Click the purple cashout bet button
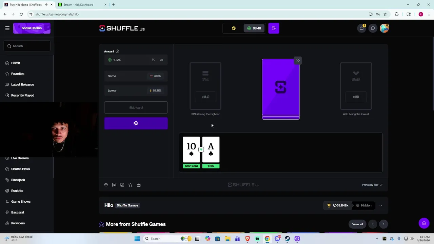 coord(136,123)
